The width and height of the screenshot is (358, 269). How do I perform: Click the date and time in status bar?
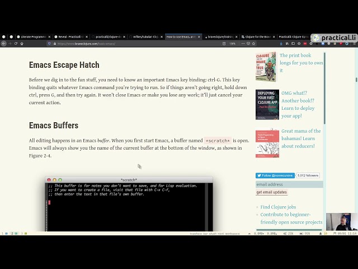[x=345, y=234]
